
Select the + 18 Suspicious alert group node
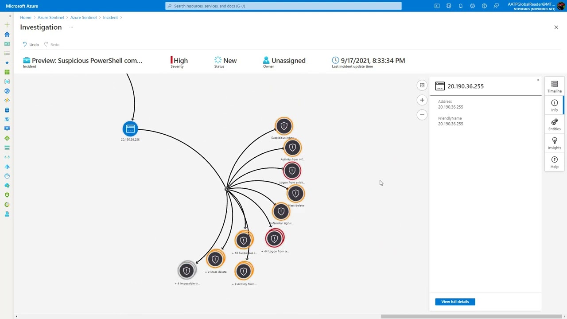point(244,241)
